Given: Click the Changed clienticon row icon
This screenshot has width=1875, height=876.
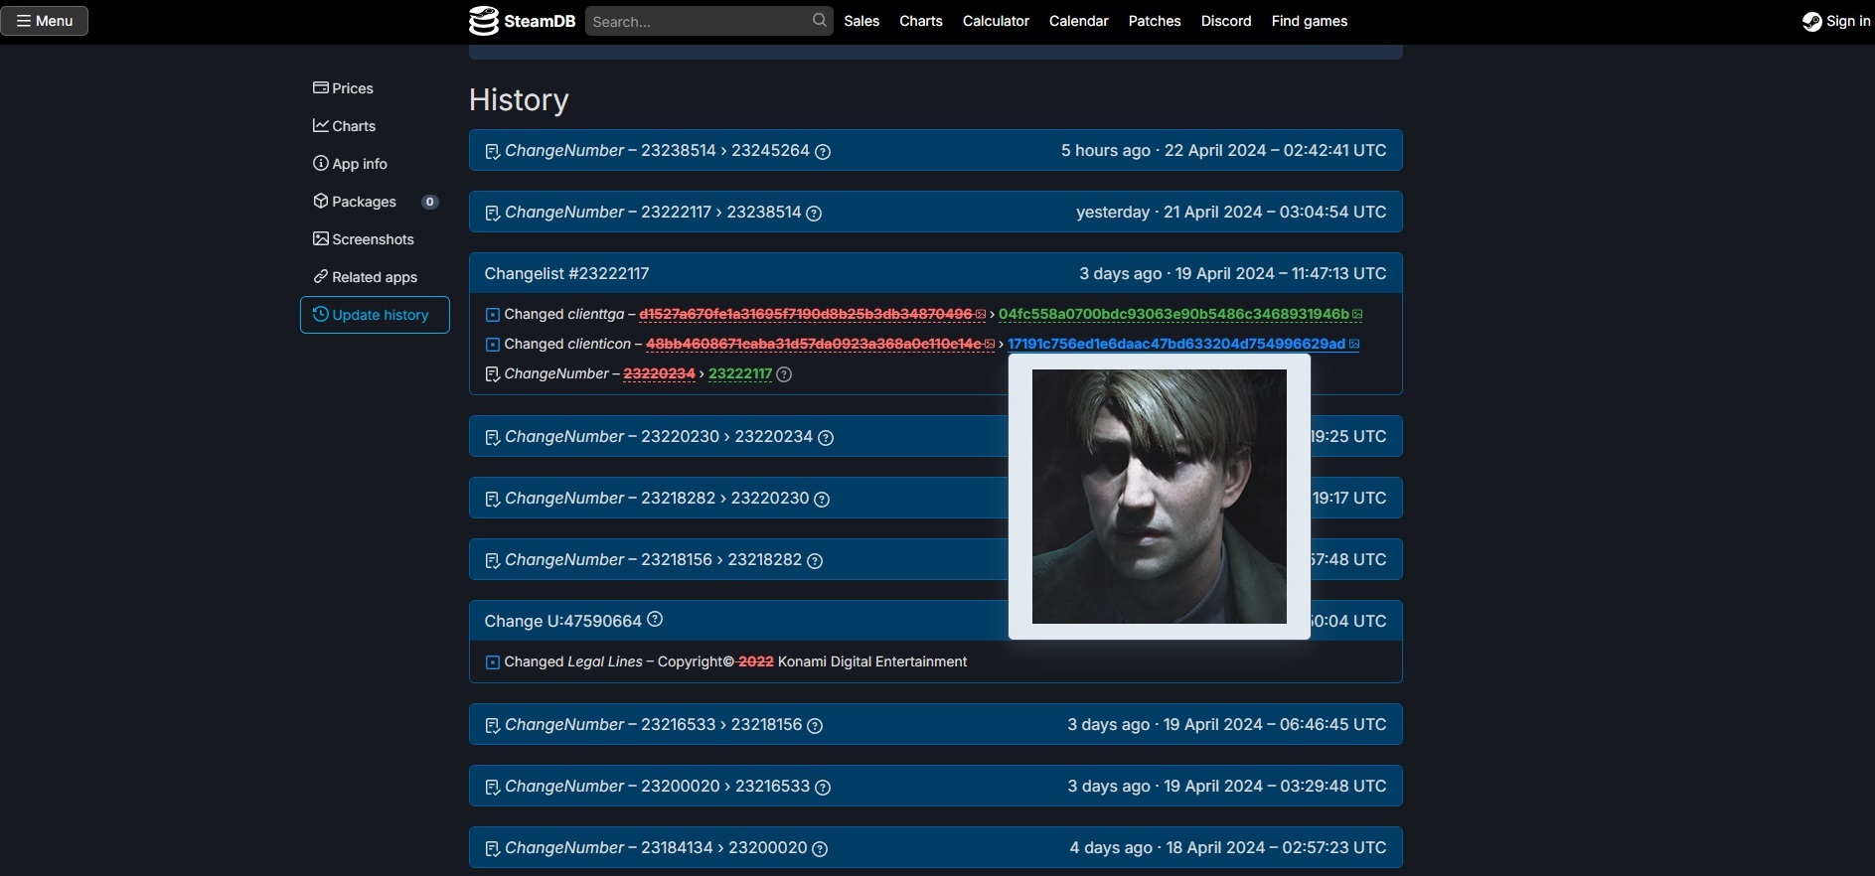Looking at the screenshot, I should [492, 345].
